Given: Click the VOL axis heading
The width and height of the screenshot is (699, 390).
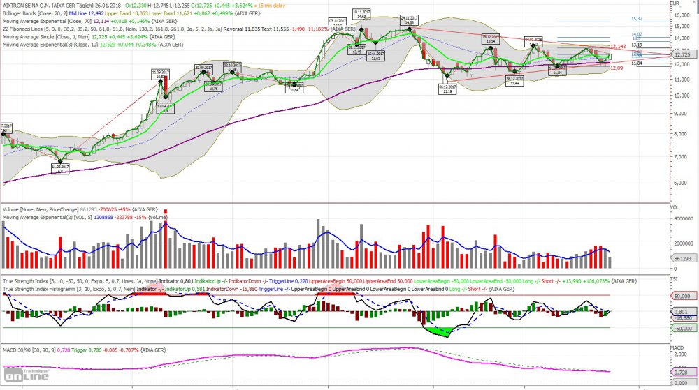Looking at the screenshot, I should 675,207.
